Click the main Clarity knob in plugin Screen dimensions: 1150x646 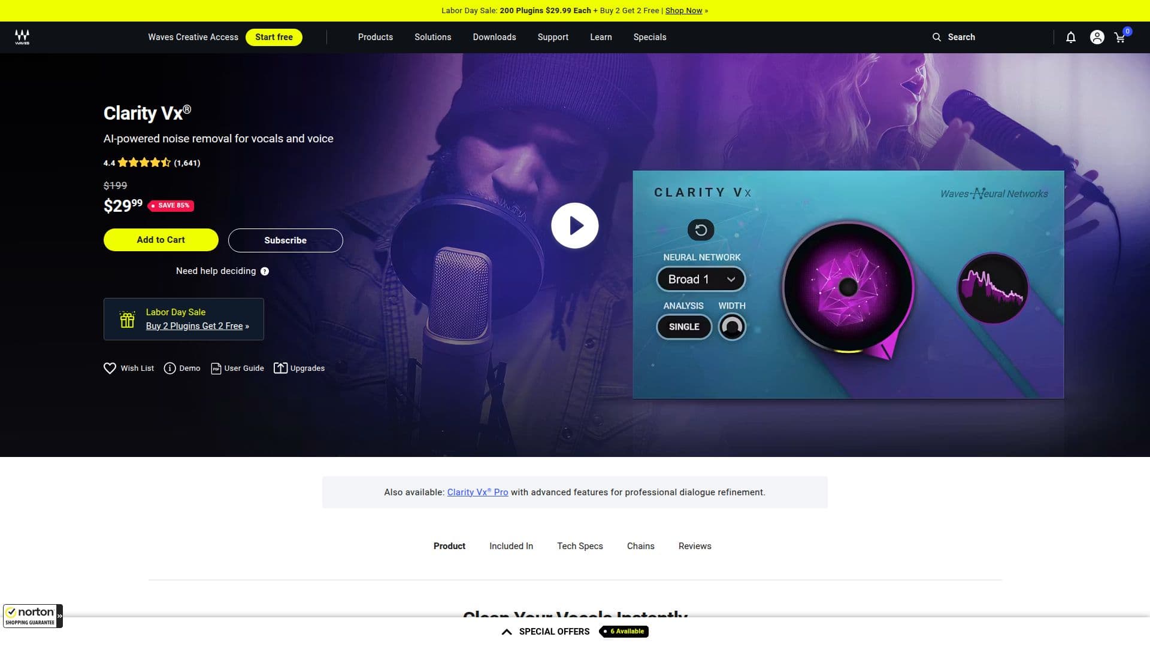tap(848, 287)
